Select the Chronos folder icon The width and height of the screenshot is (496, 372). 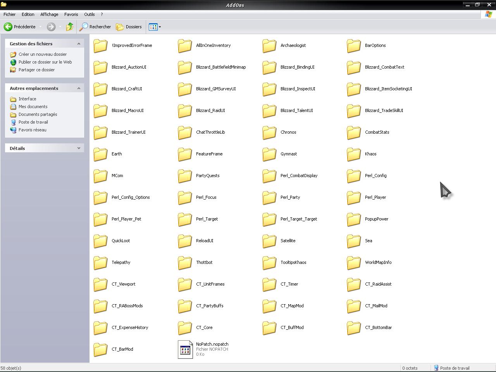point(269,132)
